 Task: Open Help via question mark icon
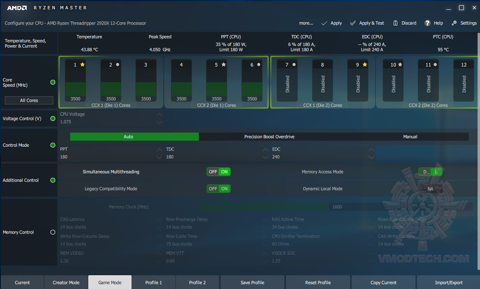428,23
